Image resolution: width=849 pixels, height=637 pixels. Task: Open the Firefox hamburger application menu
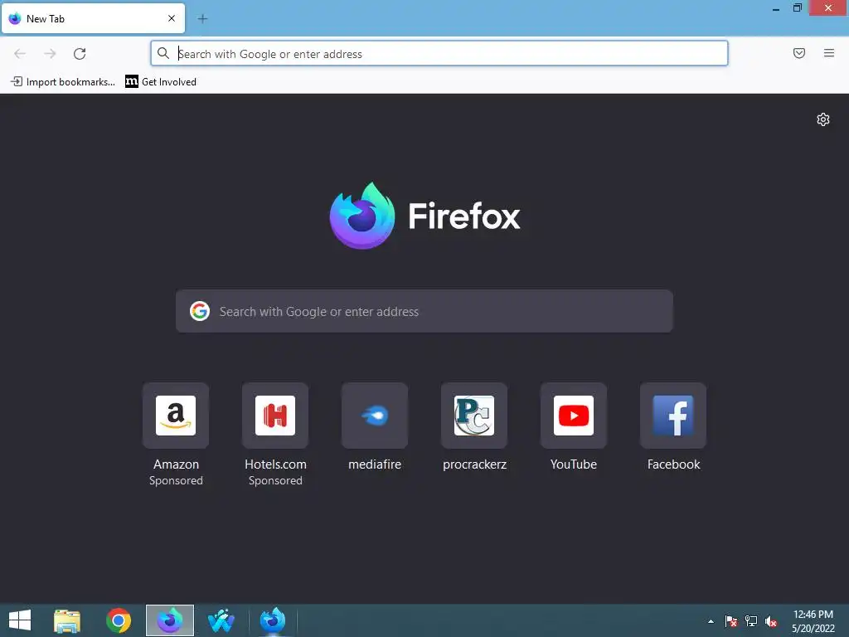[829, 53]
